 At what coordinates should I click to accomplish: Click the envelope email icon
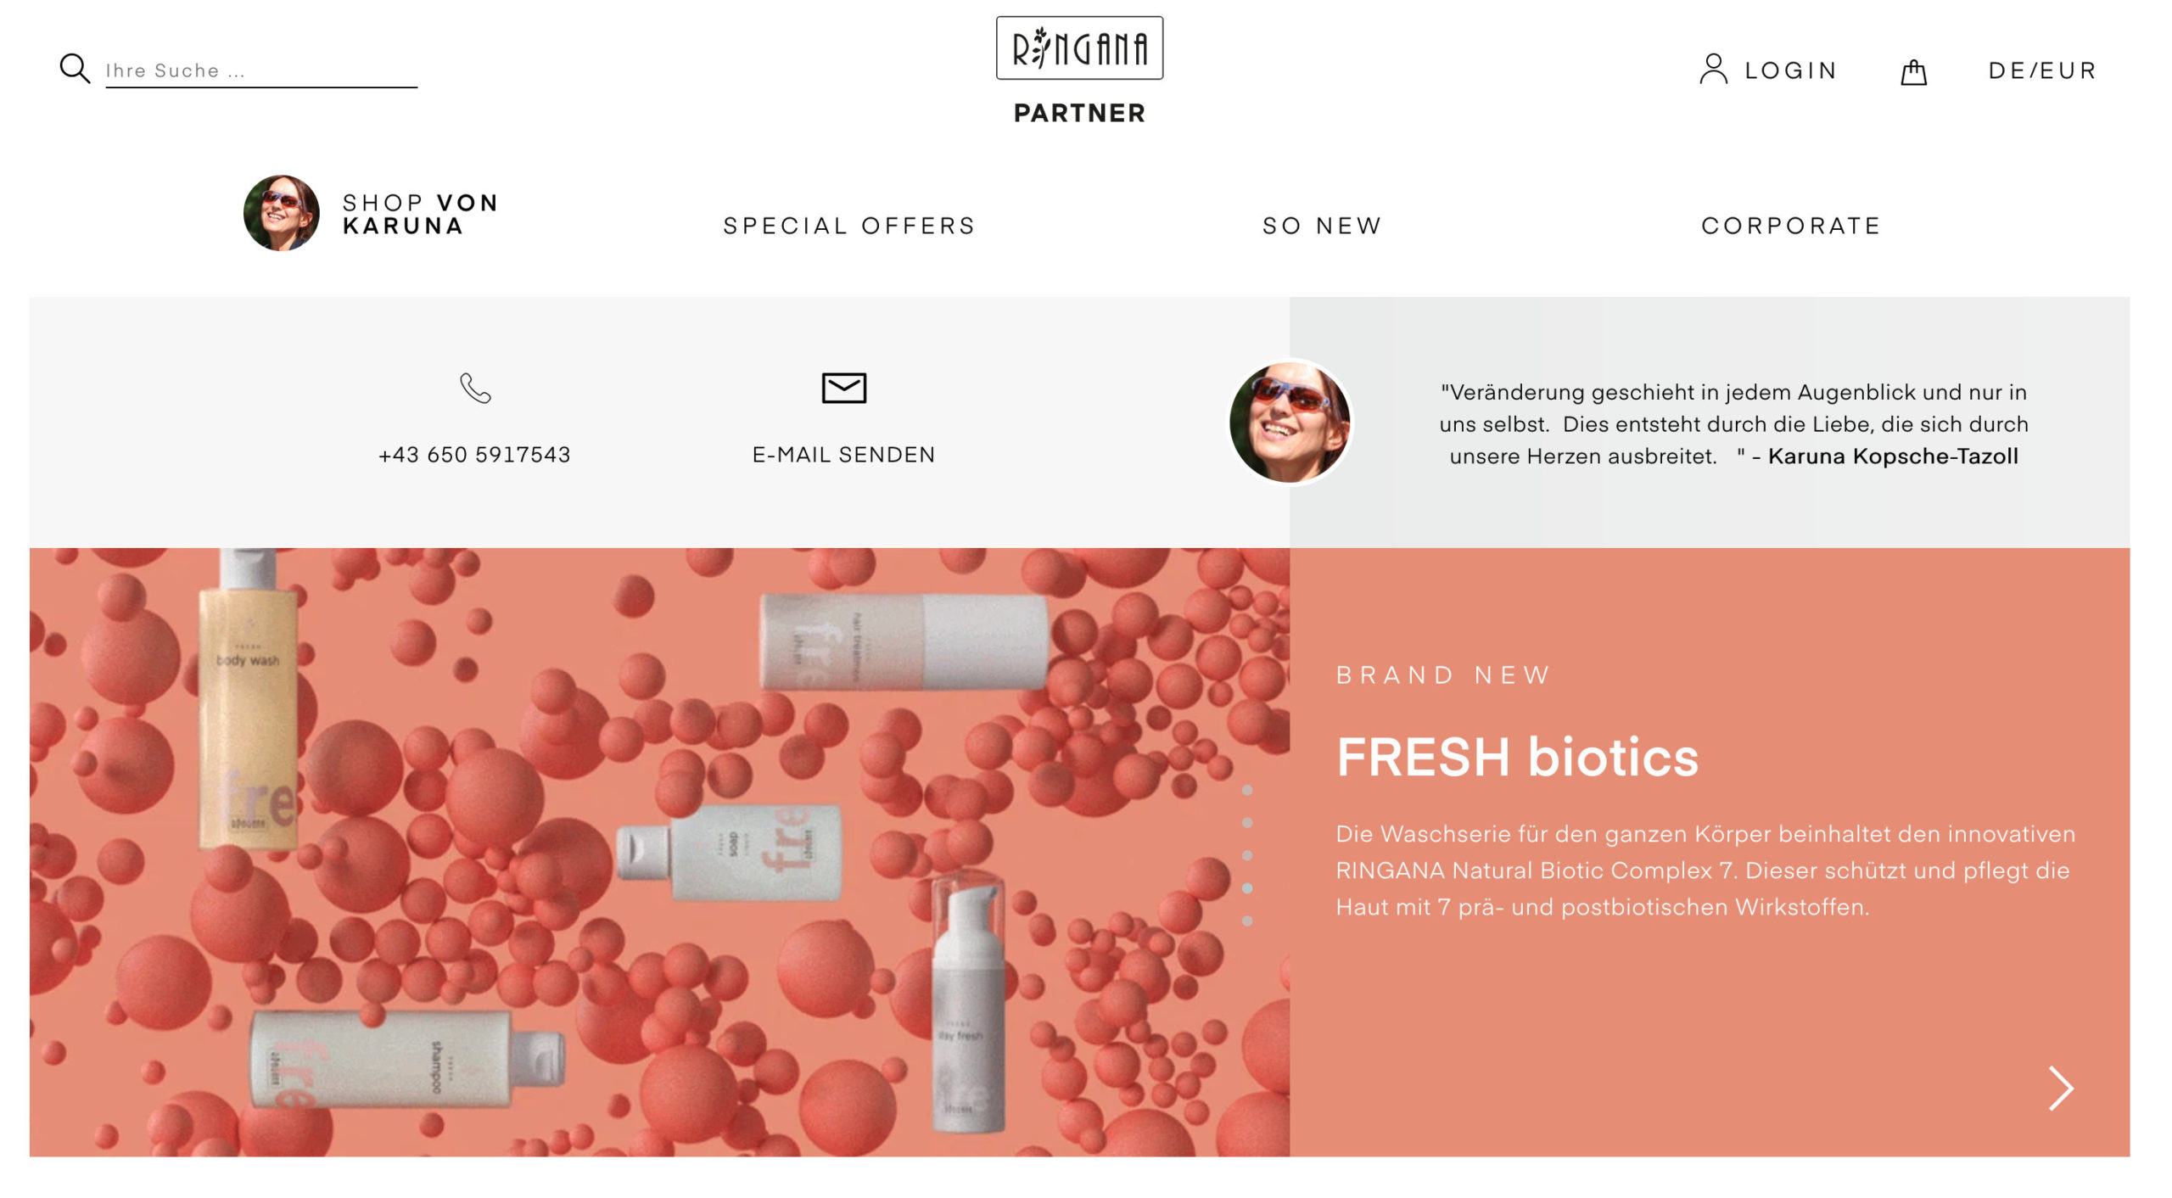click(x=843, y=388)
